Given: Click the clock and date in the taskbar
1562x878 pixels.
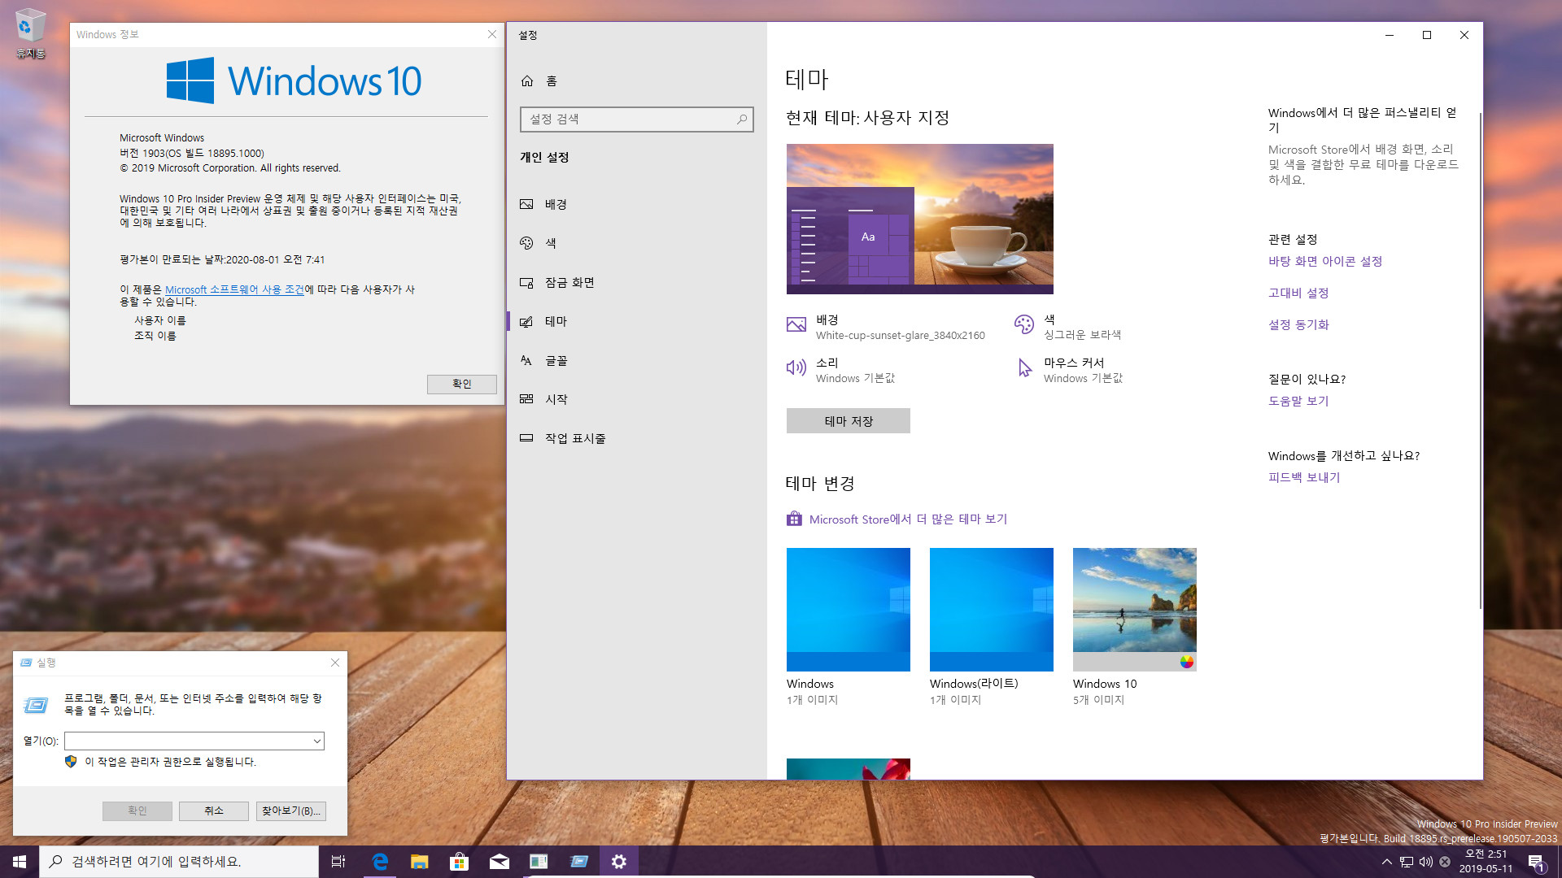Looking at the screenshot, I should pyautogui.click(x=1486, y=862).
